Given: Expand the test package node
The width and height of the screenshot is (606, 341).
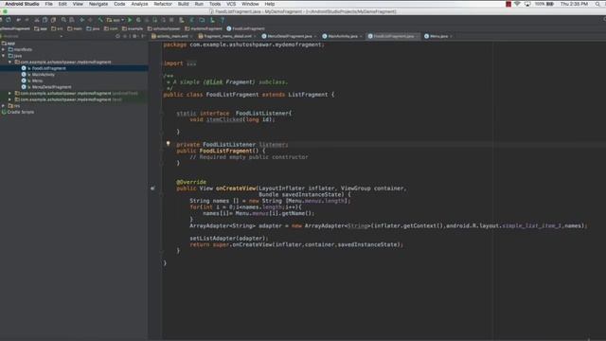Looking at the screenshot, I should (10, 99).
